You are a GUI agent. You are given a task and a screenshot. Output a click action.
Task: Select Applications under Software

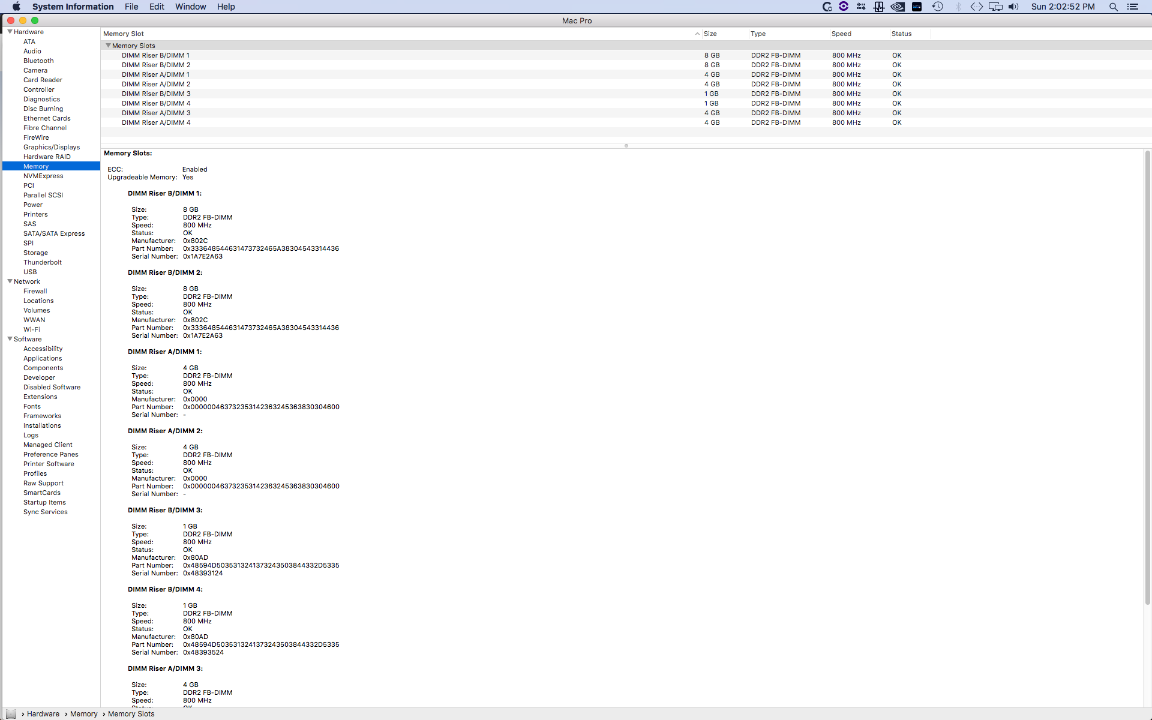click(x=43, y=358)
